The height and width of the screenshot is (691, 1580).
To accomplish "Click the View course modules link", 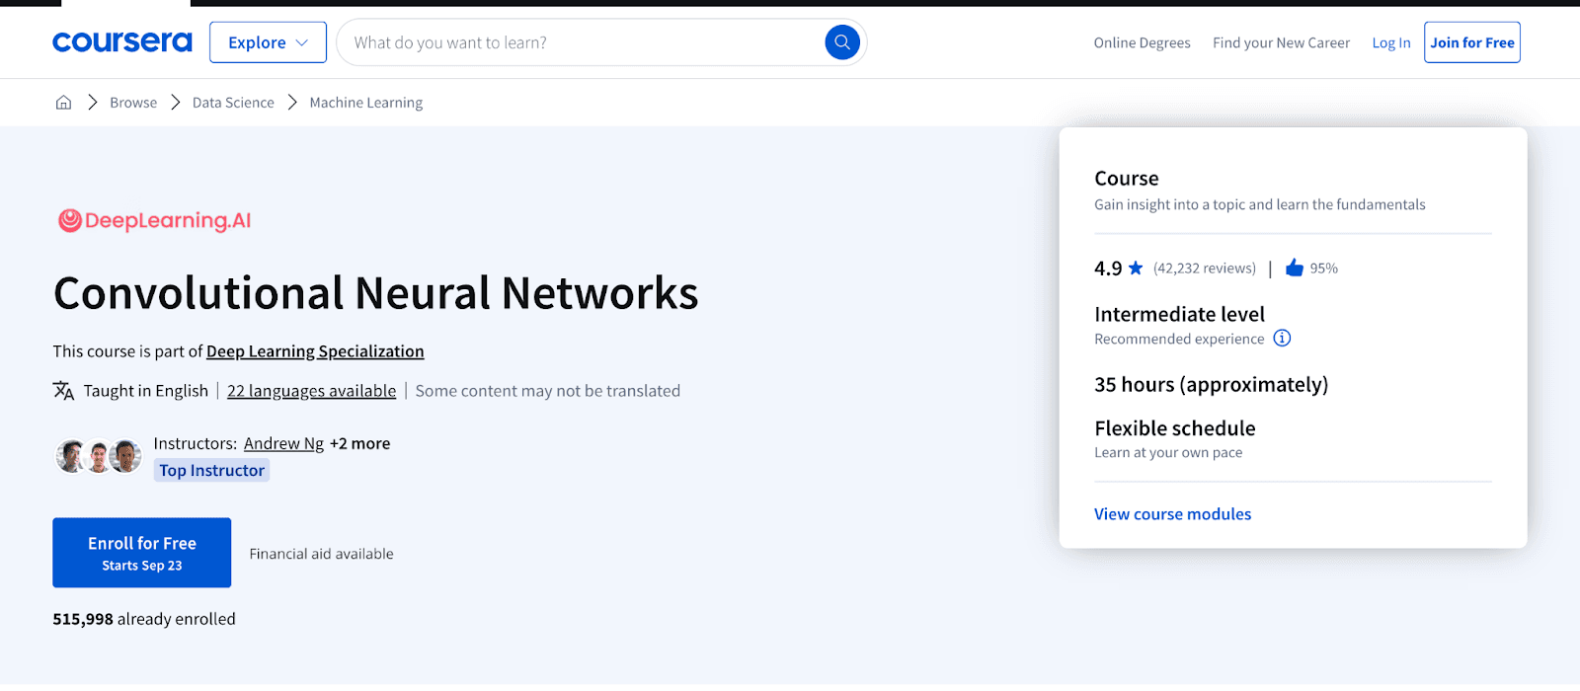I will coord(1172,514).
